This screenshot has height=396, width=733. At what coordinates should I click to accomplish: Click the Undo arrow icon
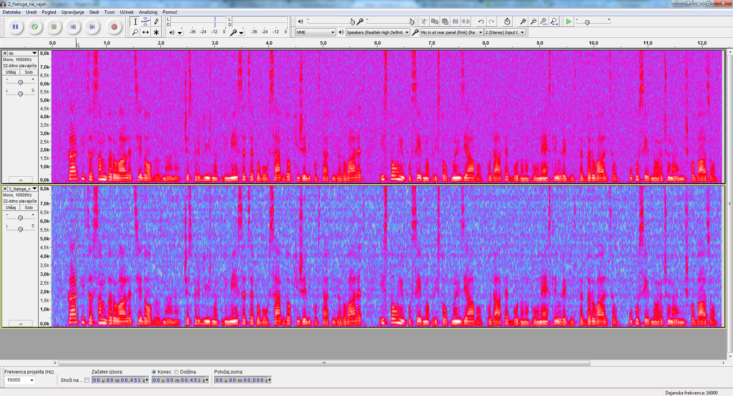[x=481, y=22]
